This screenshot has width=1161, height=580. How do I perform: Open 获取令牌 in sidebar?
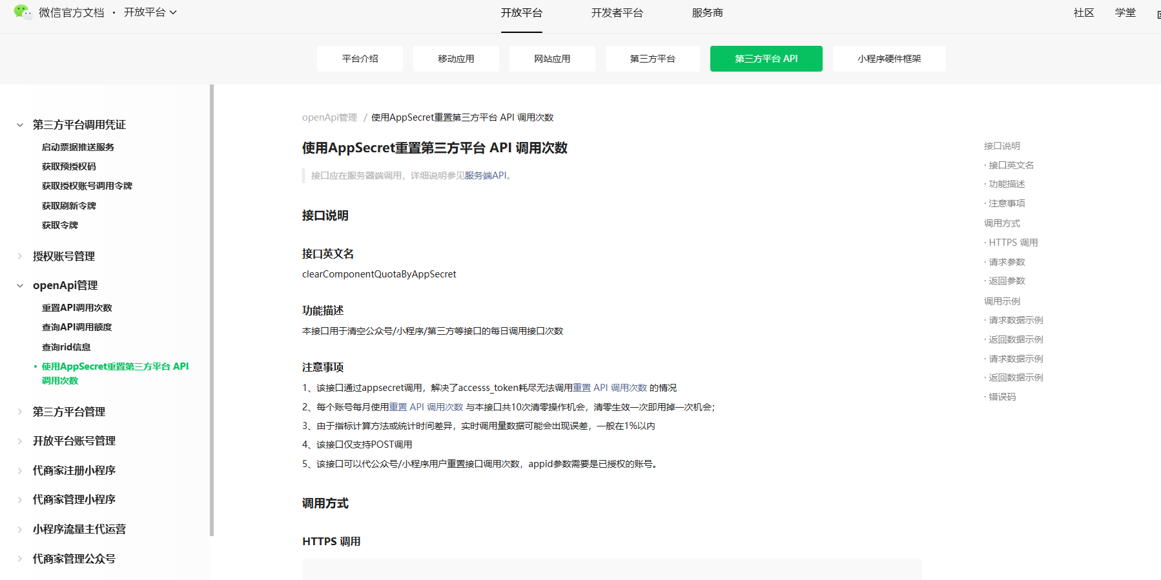click(60, 225)
